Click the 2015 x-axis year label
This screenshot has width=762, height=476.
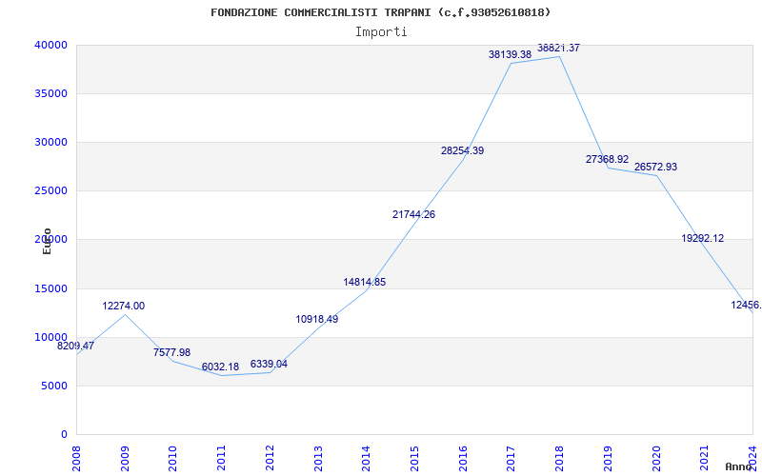[414, 459]
